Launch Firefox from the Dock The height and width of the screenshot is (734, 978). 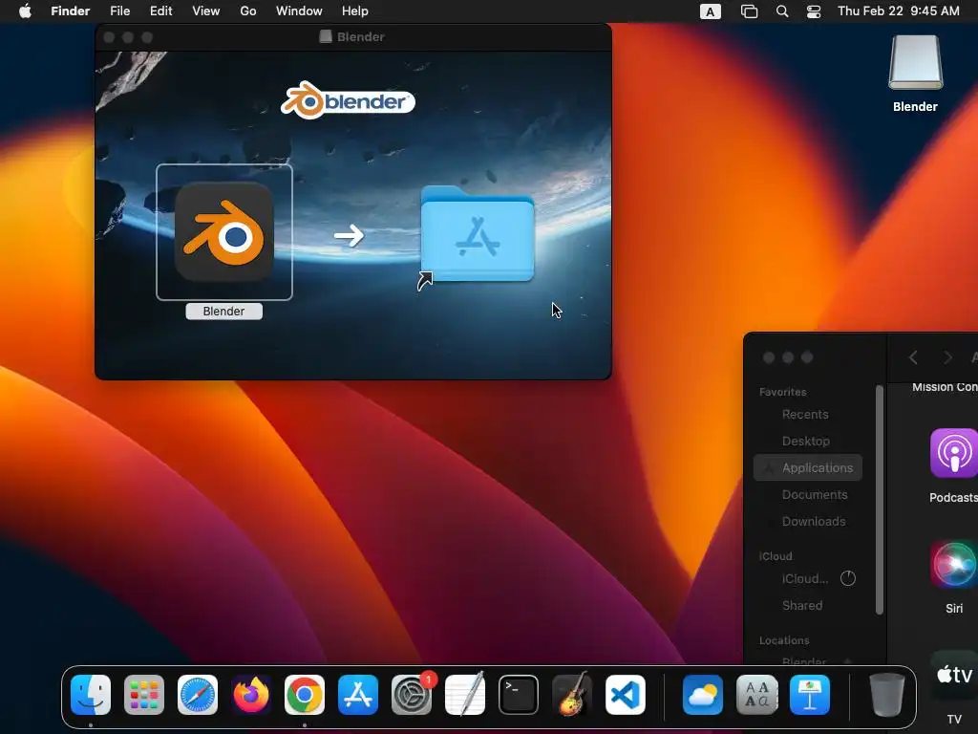pos(251,695)
